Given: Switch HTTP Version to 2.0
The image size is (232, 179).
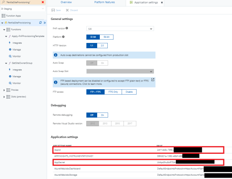Looking at the screenshot, I should tap(102, 46).
